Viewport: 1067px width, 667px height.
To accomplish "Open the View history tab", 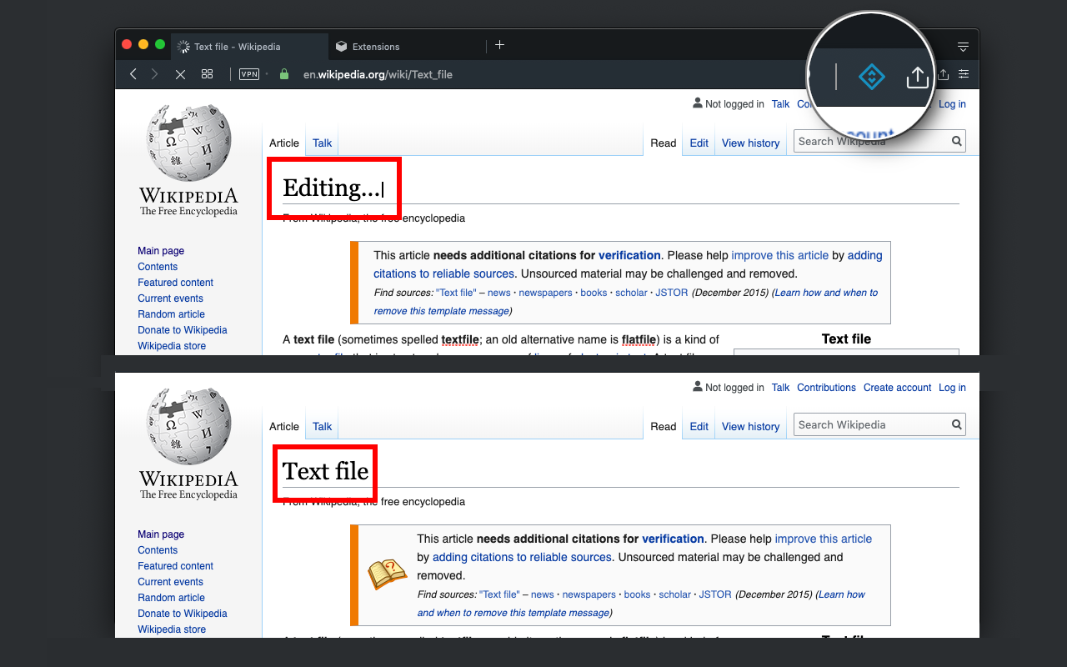I will point(749,143).
